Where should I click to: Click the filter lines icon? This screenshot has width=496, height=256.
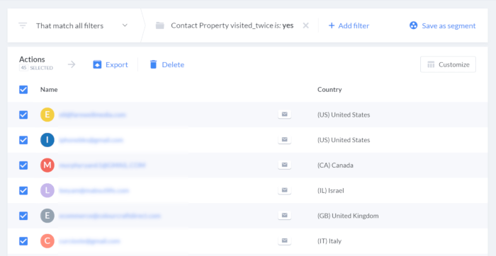pyautogui.click(x=23, y=25)
